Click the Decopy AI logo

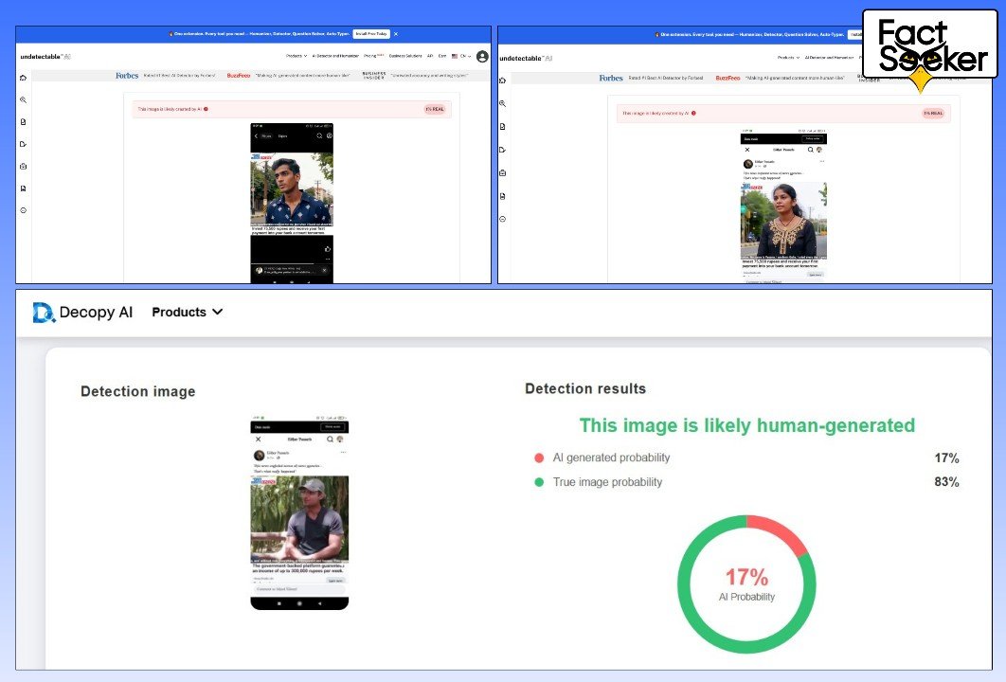[82, 313]
